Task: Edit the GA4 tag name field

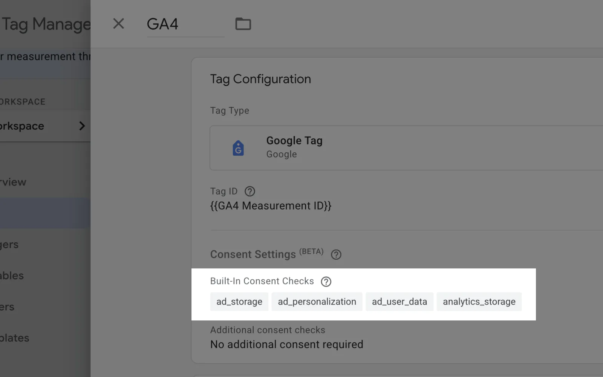Action: pyautogui.click(x=185, y=24)
